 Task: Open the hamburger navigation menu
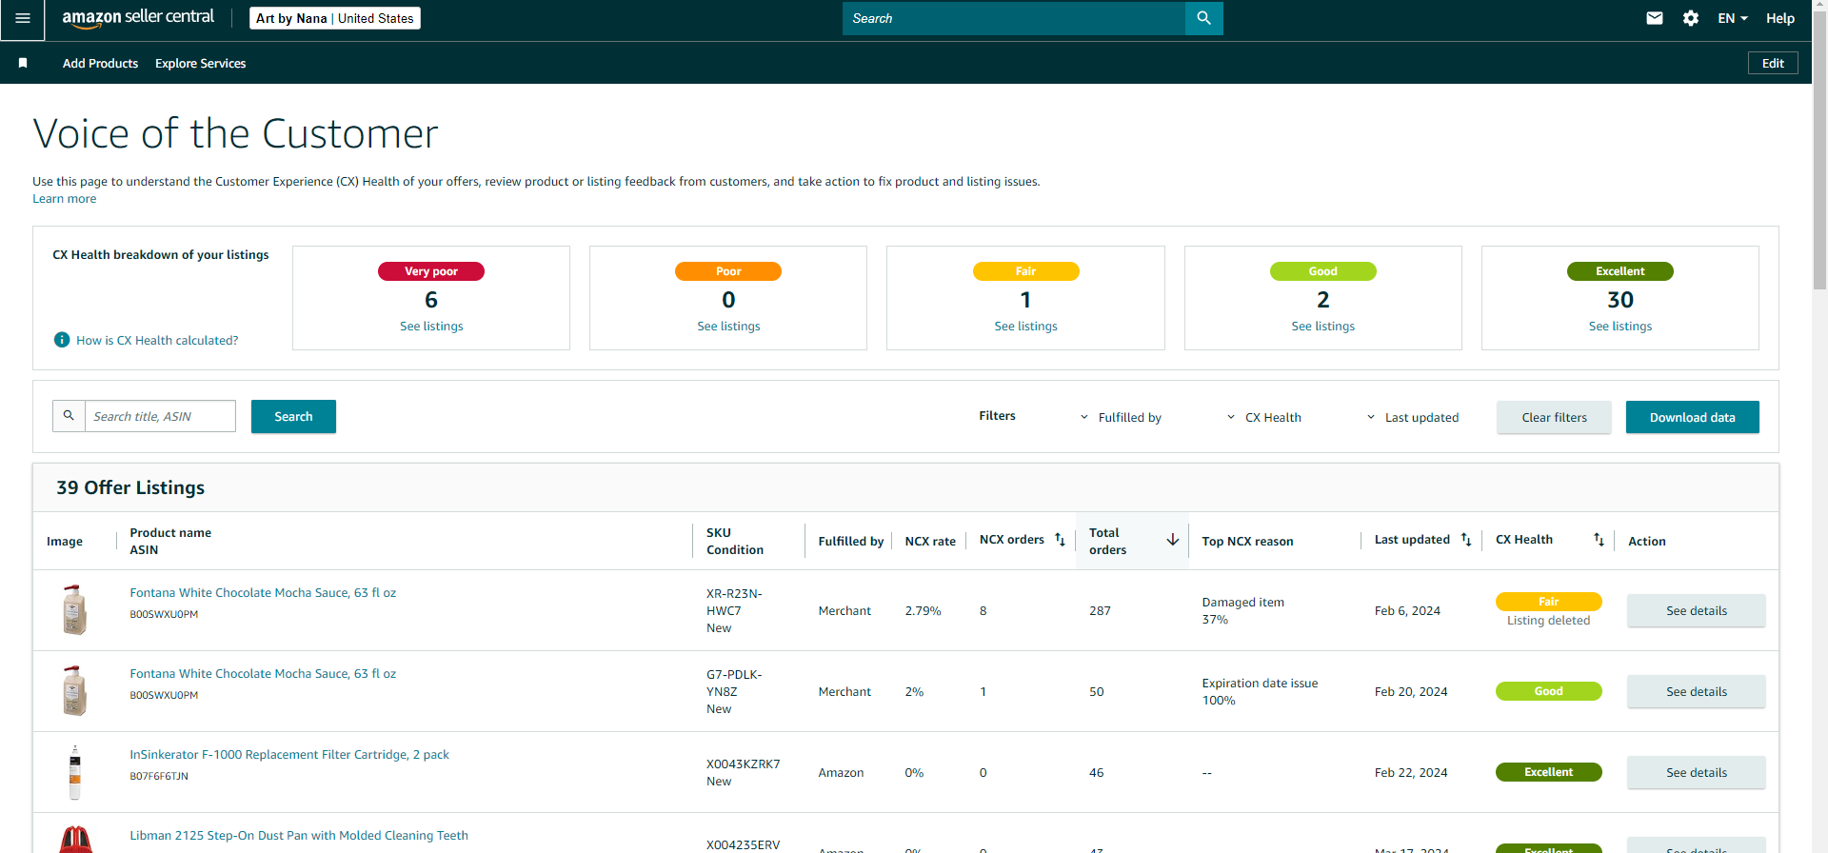[x=23, y=19]
